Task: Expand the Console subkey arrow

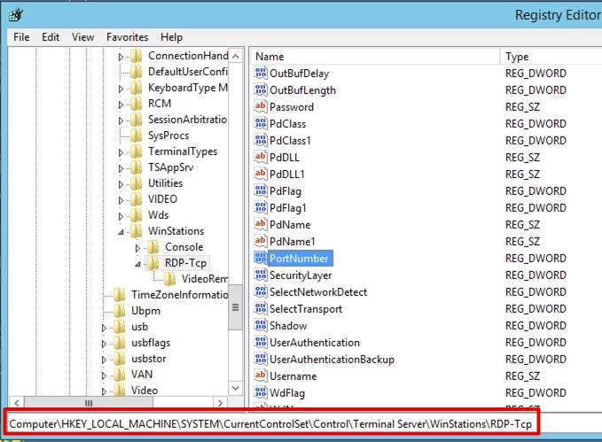Action: click(137, 247)
